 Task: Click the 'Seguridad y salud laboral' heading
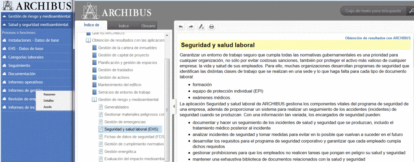pyautogui.click(x=218, y=45)
